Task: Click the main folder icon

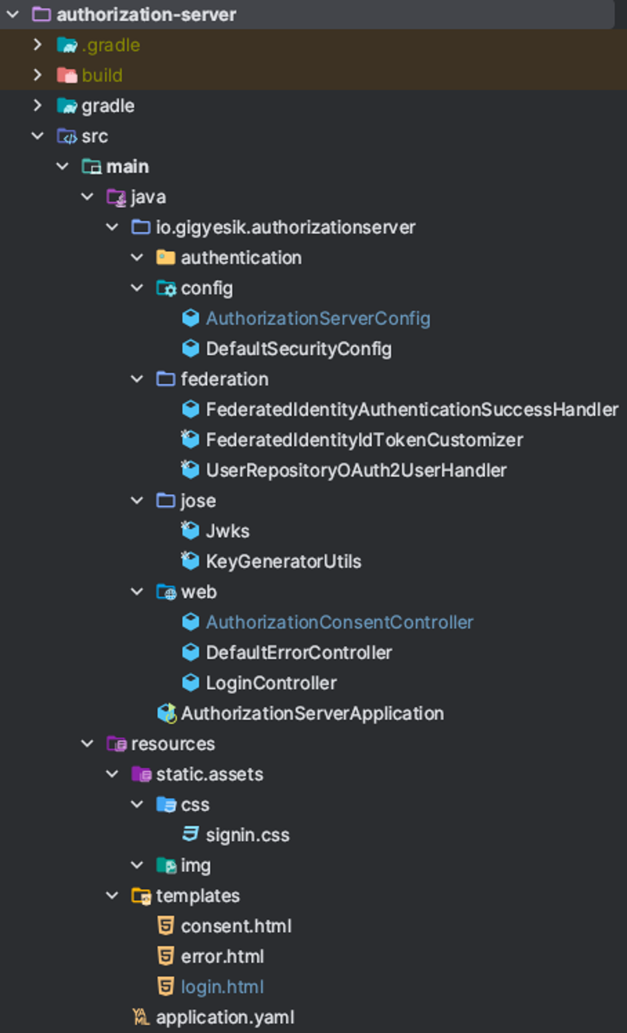Action: click(91, 166)
